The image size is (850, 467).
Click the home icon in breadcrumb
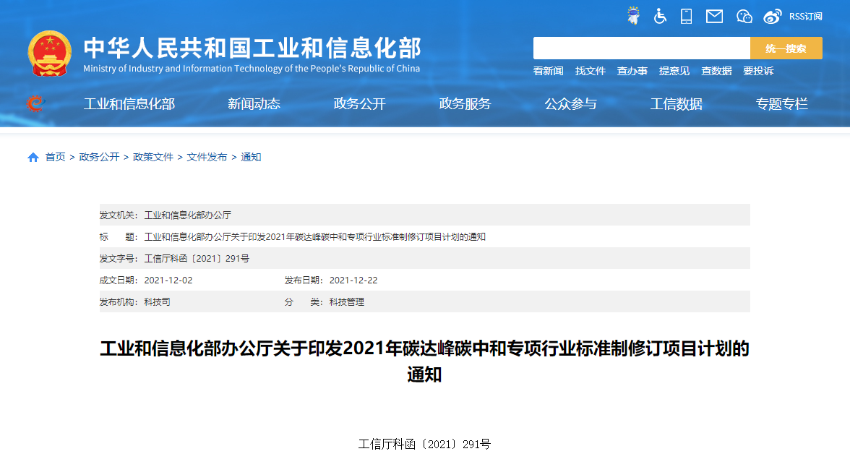33,158
